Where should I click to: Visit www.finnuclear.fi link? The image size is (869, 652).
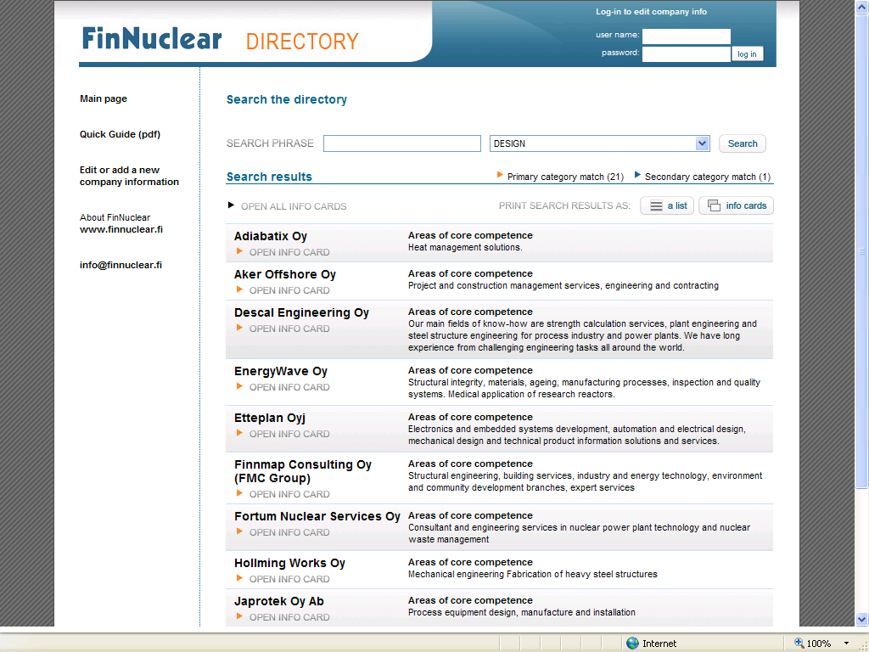click(x=121, y=229)
